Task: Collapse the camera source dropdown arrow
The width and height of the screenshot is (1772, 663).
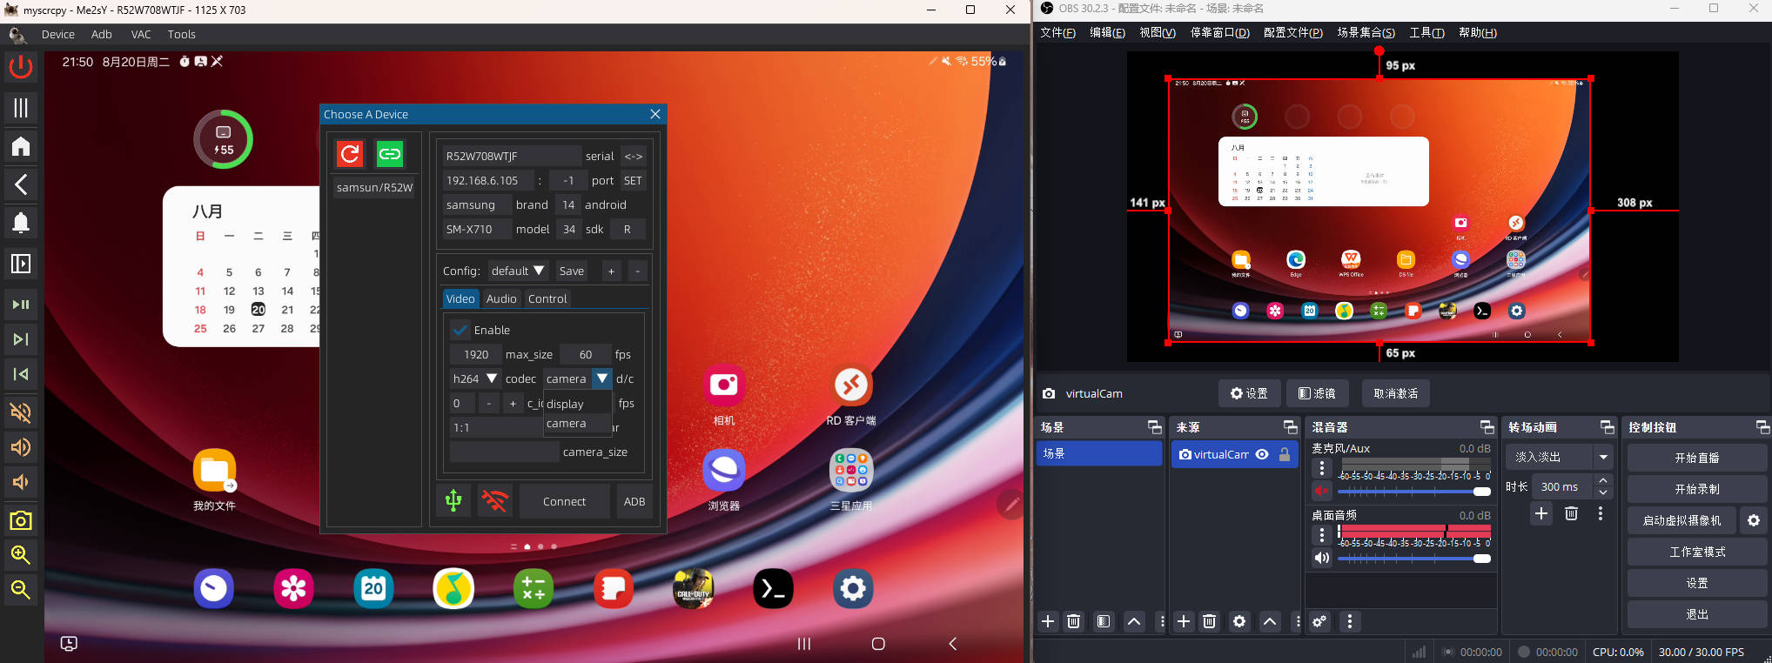Action: click(602, 378)
